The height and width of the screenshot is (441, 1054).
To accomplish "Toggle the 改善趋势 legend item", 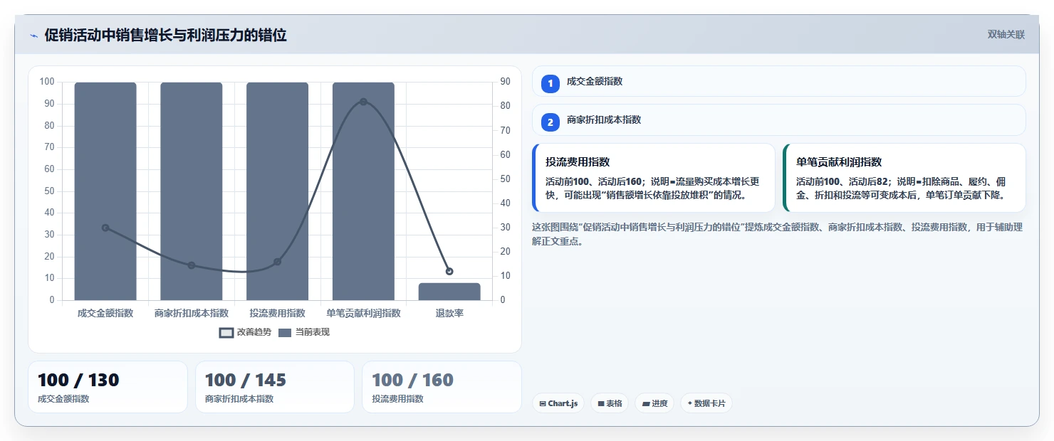I will 245,332.
